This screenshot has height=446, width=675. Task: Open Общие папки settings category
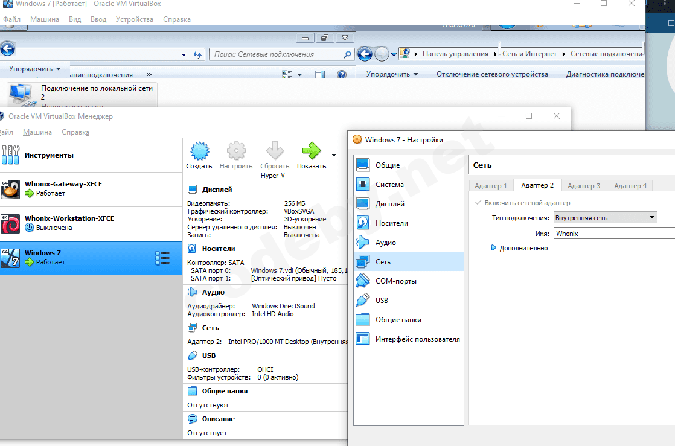(x=398, y=320)
